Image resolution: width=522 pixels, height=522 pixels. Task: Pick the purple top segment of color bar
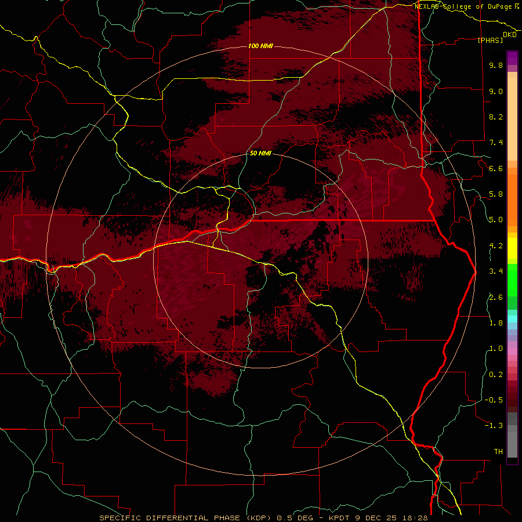(512, 58)
